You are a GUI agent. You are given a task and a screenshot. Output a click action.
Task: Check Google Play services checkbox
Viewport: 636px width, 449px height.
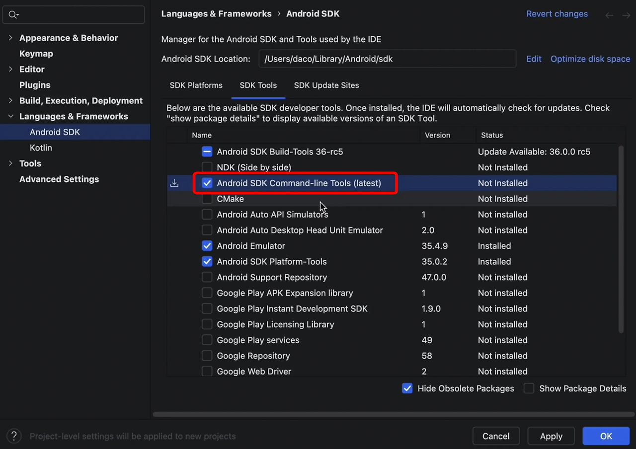[207, 340]
